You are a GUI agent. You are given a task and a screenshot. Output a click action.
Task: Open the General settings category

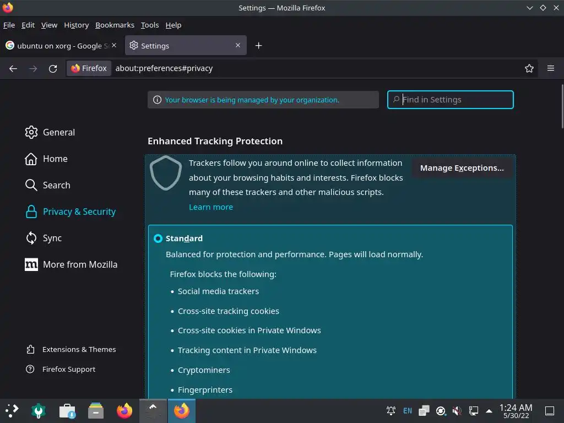50,132
